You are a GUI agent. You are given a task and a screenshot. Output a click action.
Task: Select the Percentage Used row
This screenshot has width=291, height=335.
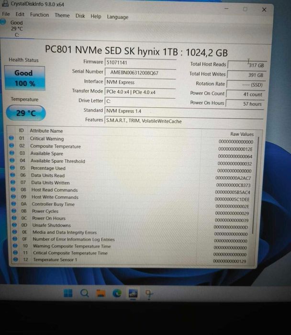click(131, 169)
